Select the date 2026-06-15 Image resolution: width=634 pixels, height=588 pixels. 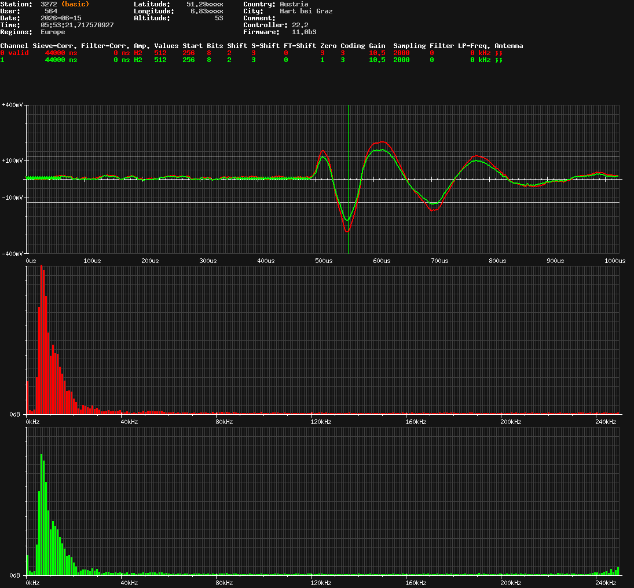(x=61, y=18)
